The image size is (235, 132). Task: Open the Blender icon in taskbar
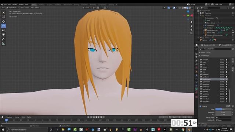click(189, 129)
